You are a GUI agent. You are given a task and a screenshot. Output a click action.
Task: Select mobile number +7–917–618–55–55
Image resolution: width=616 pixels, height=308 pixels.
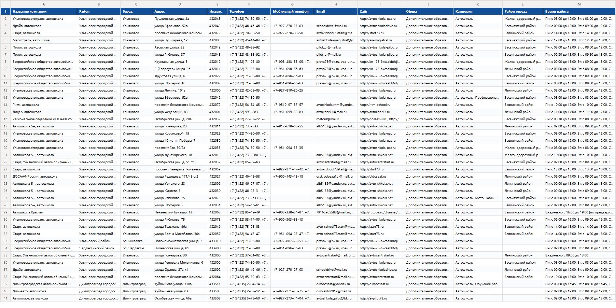point(292,126)
